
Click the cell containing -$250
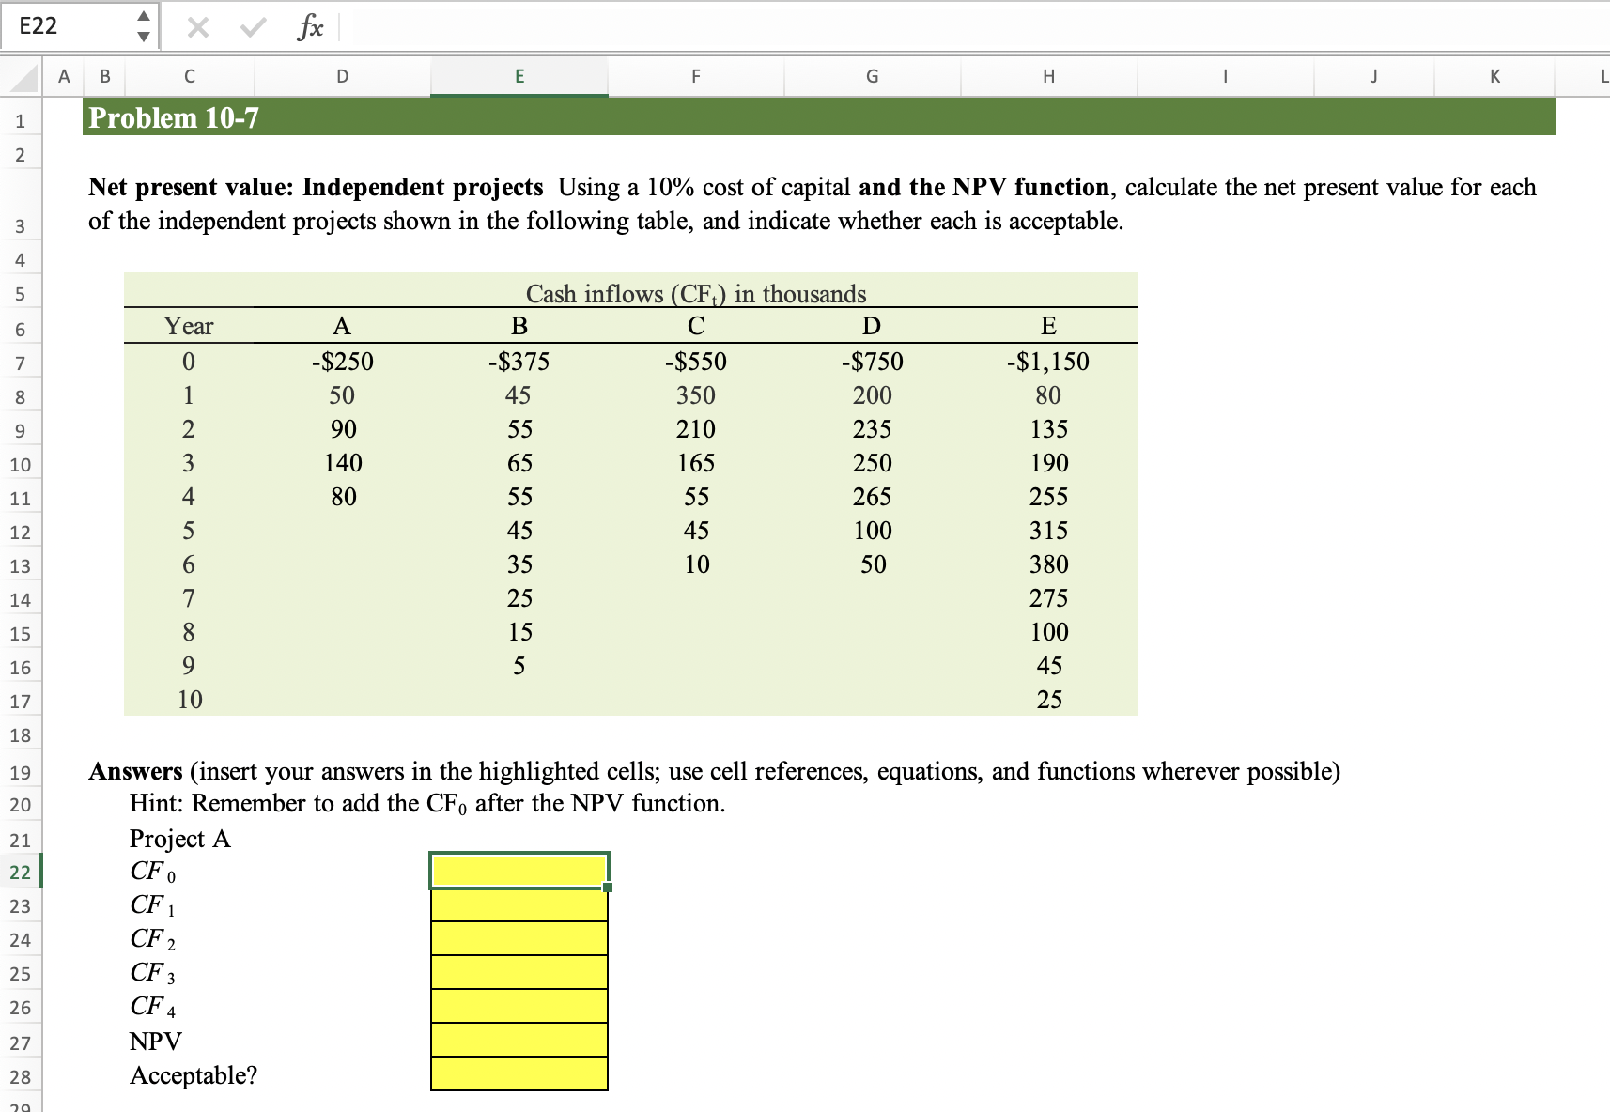click(x=342, y=361)
